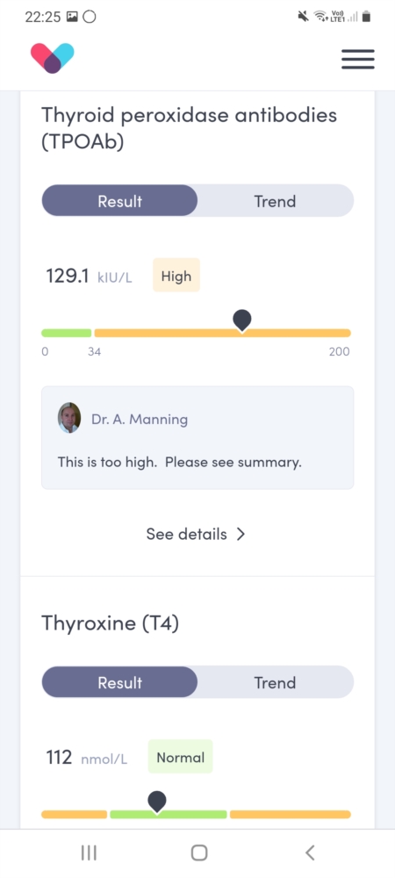This screenshot has width=395, height=878.
Task: Open the hamburger menu
Action: click(x=357, y=59)
